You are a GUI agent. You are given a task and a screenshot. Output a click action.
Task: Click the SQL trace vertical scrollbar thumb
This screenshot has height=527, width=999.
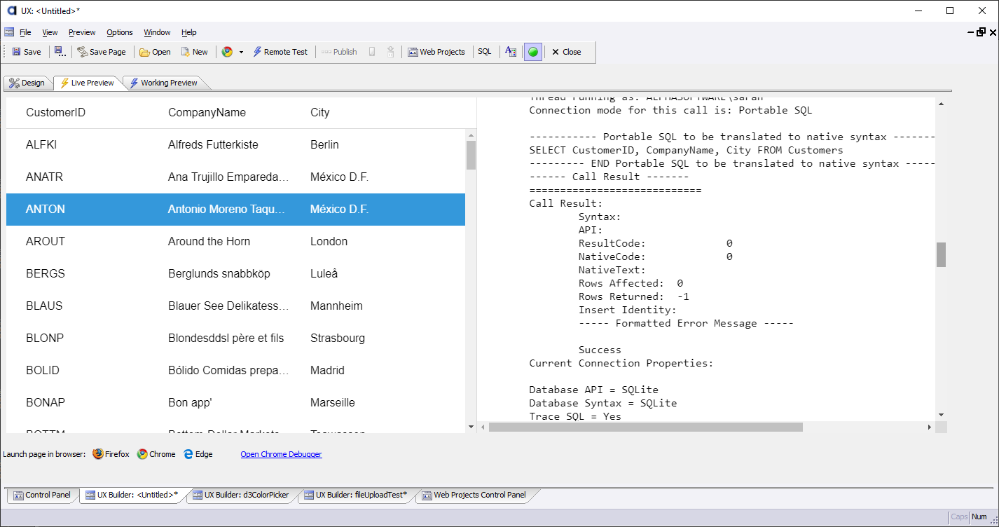pyautogui.click(x=941, y=254)
